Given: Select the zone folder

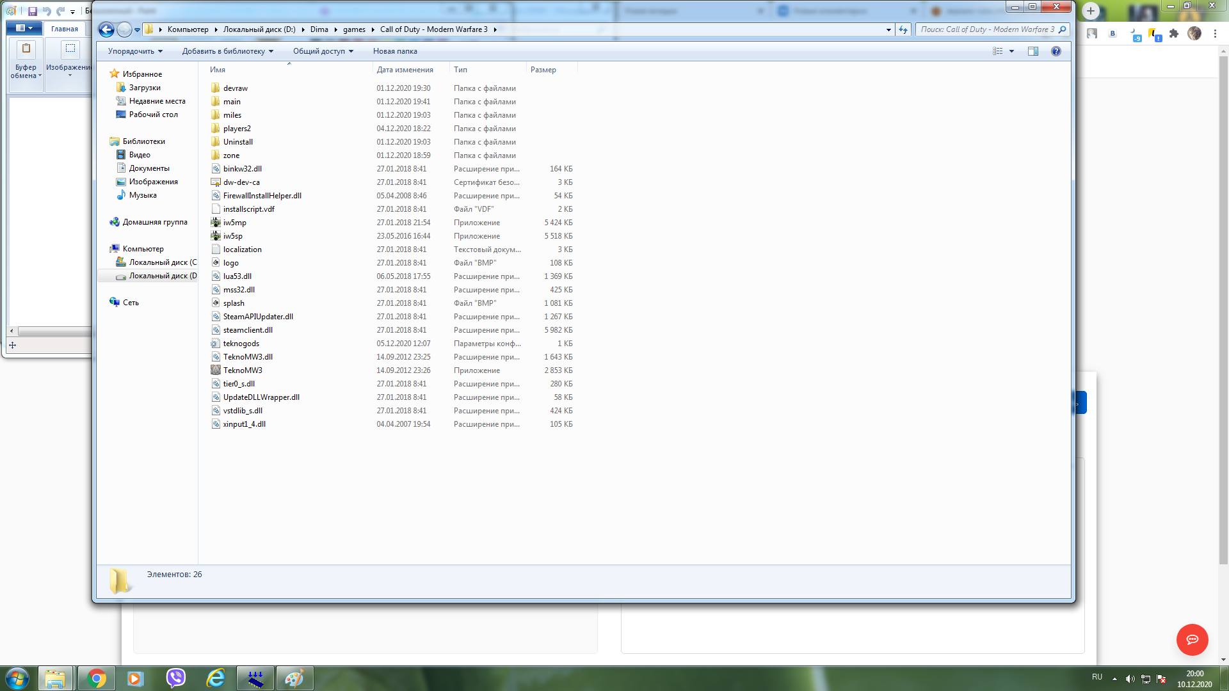Looking at the screenshot, I should [231, 155].
